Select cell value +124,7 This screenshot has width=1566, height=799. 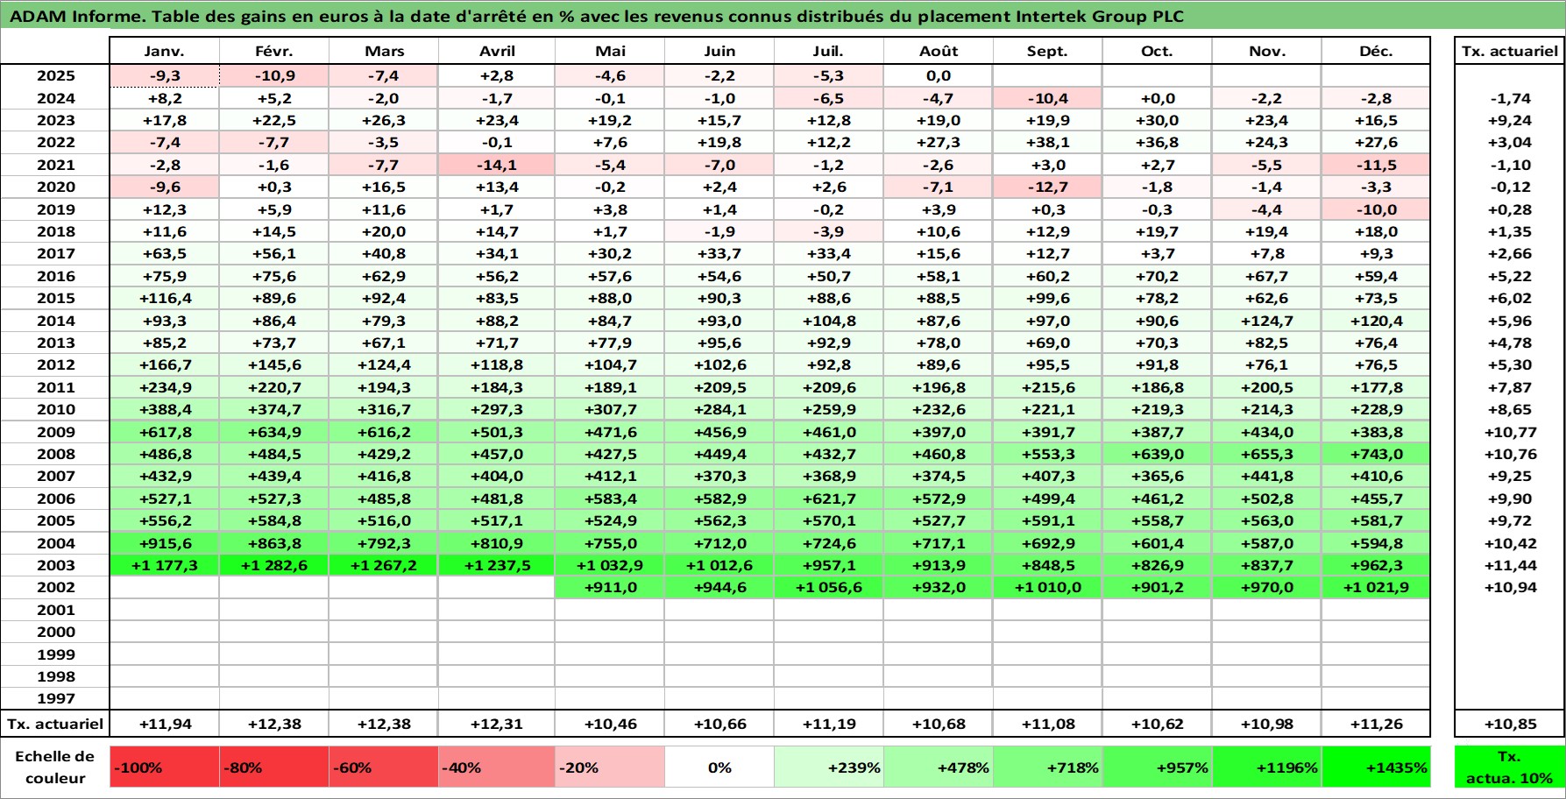1266,321
